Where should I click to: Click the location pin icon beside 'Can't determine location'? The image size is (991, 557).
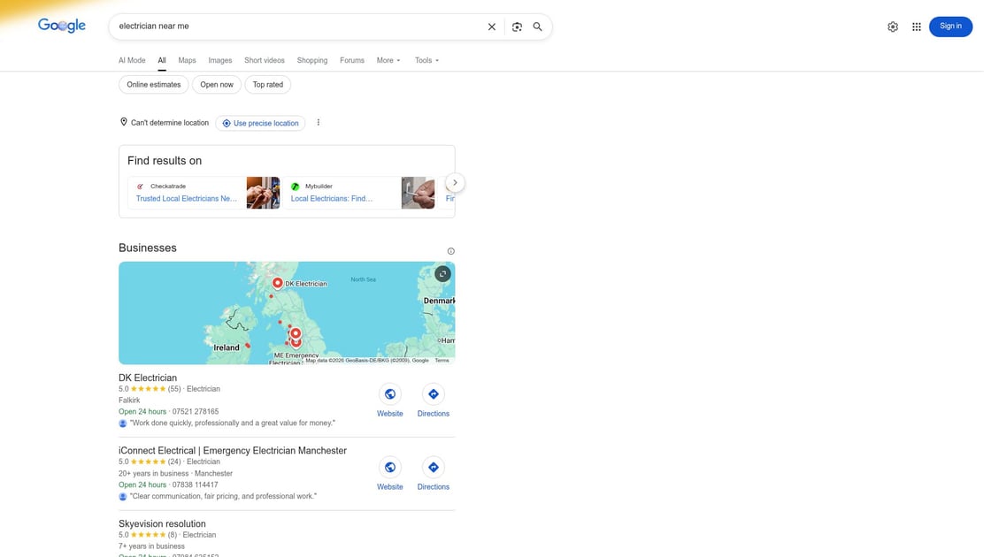(x=124, y=122)
